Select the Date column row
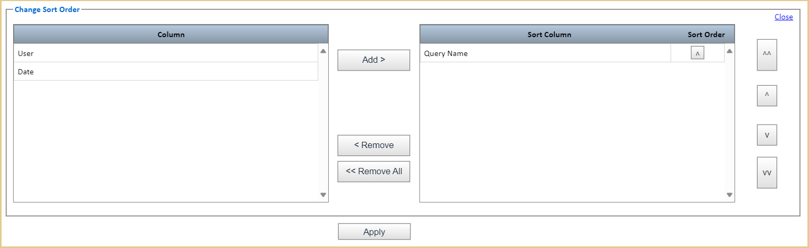 (166, 72)
